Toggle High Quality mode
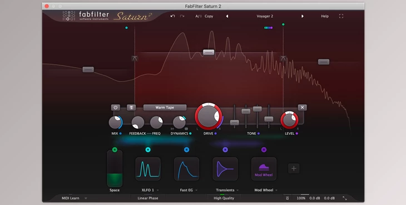 224,198
